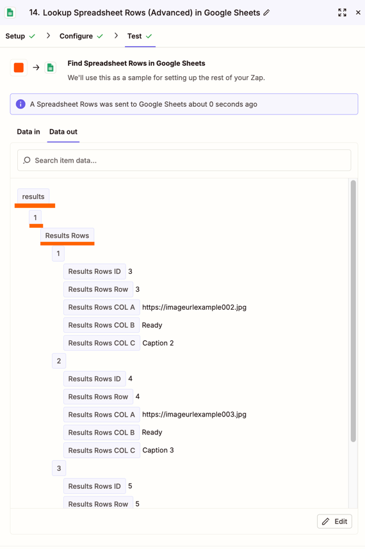This screenshot has width=365, height=549.
Task: Click the vertical scrollbar in data panel
Action: (x=353, y=311)
